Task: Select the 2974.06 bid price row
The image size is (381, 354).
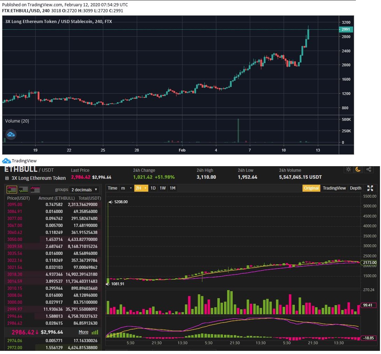Action: click(53, 341)
